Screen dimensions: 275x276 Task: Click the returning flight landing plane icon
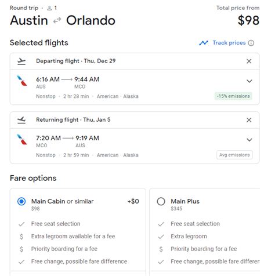coord(21,120)
